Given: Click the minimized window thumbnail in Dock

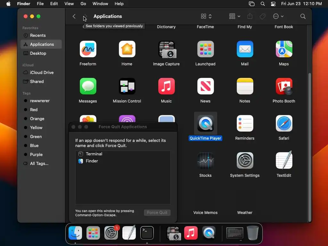Looking at the screenshot, I should (235, 233).
